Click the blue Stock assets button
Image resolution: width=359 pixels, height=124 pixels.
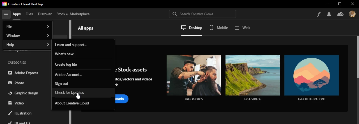tap(121, 99)
